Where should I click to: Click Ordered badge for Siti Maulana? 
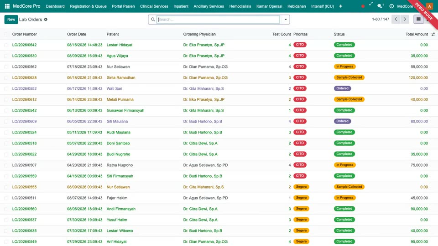pos(342,121)
